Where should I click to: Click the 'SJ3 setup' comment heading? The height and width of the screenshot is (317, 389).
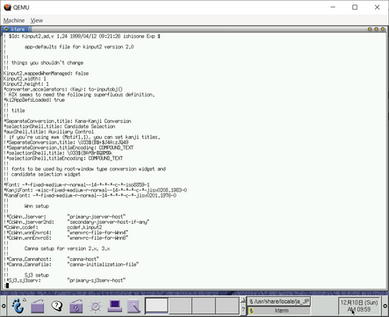37,276
